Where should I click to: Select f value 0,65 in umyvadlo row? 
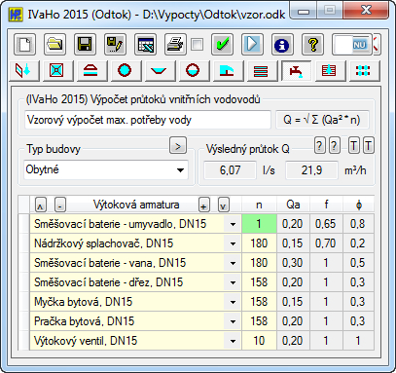click(x=326, y=224)
